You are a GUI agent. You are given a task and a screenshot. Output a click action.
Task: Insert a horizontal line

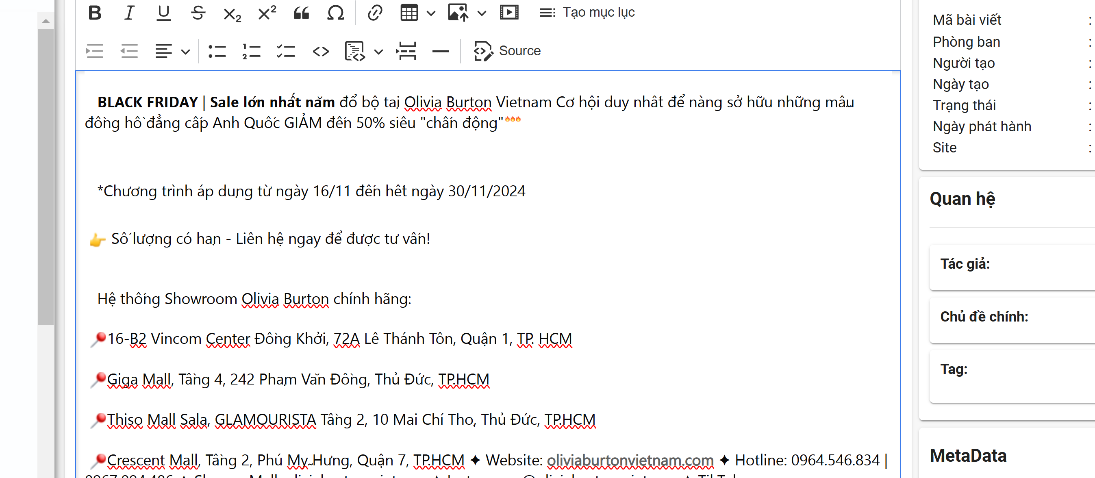click(x=440, y=51)
